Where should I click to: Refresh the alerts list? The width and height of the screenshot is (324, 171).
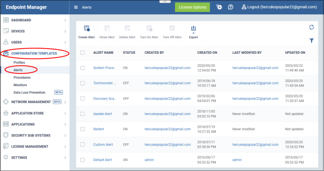[x=312, y=27]
